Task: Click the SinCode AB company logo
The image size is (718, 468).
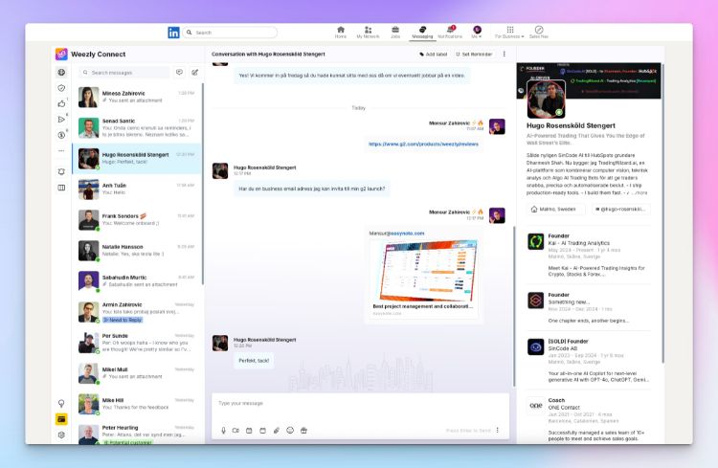Action: tap(535, 347)
